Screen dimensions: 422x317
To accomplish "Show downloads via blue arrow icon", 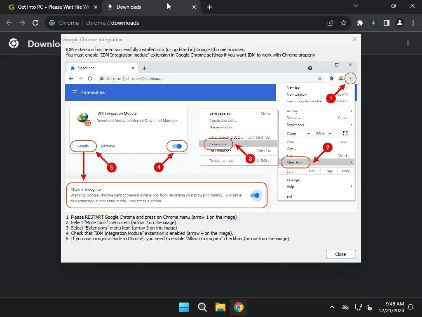I will pyautogui.click(x=373, y=23).
